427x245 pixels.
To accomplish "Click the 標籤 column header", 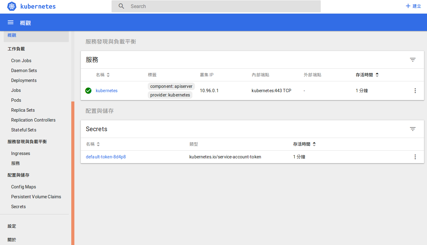I will (x=152, y=75).
